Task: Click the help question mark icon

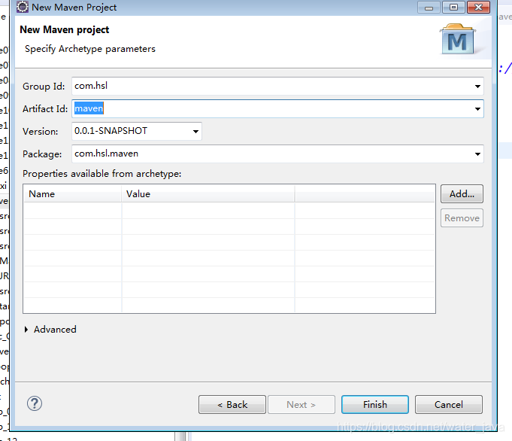Action: tap(35, 403)
